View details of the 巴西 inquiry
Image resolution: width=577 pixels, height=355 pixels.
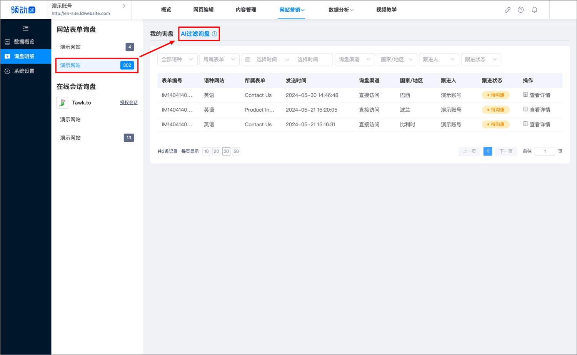tap(537, 95)
